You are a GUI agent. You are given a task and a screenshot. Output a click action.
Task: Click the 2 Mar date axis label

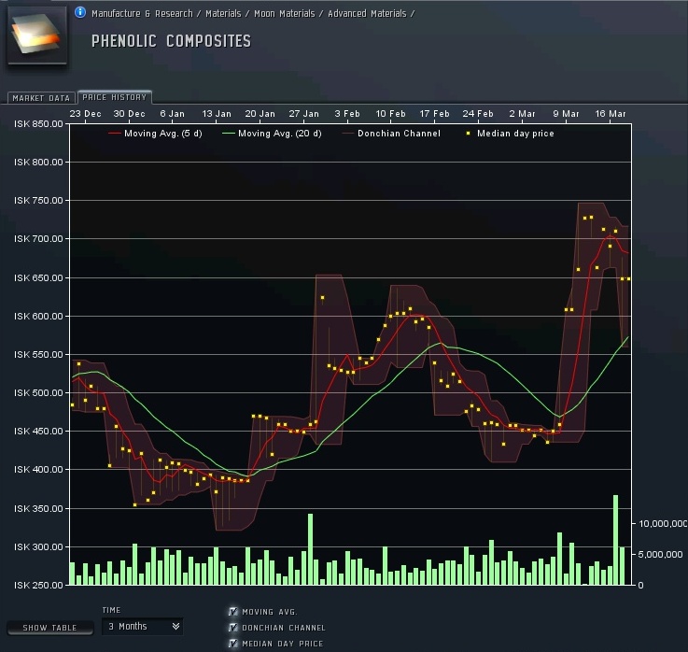pos(522,114)
